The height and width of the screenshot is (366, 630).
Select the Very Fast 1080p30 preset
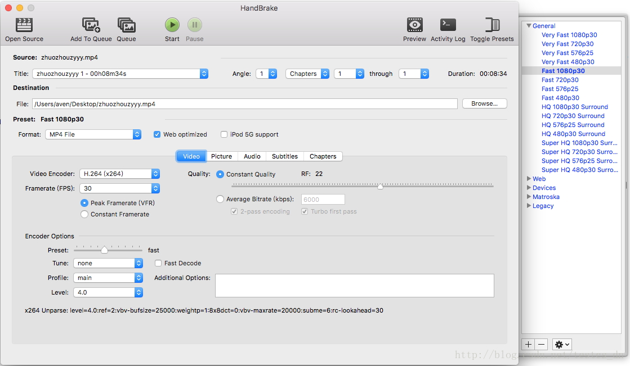(x=569, y=35)
